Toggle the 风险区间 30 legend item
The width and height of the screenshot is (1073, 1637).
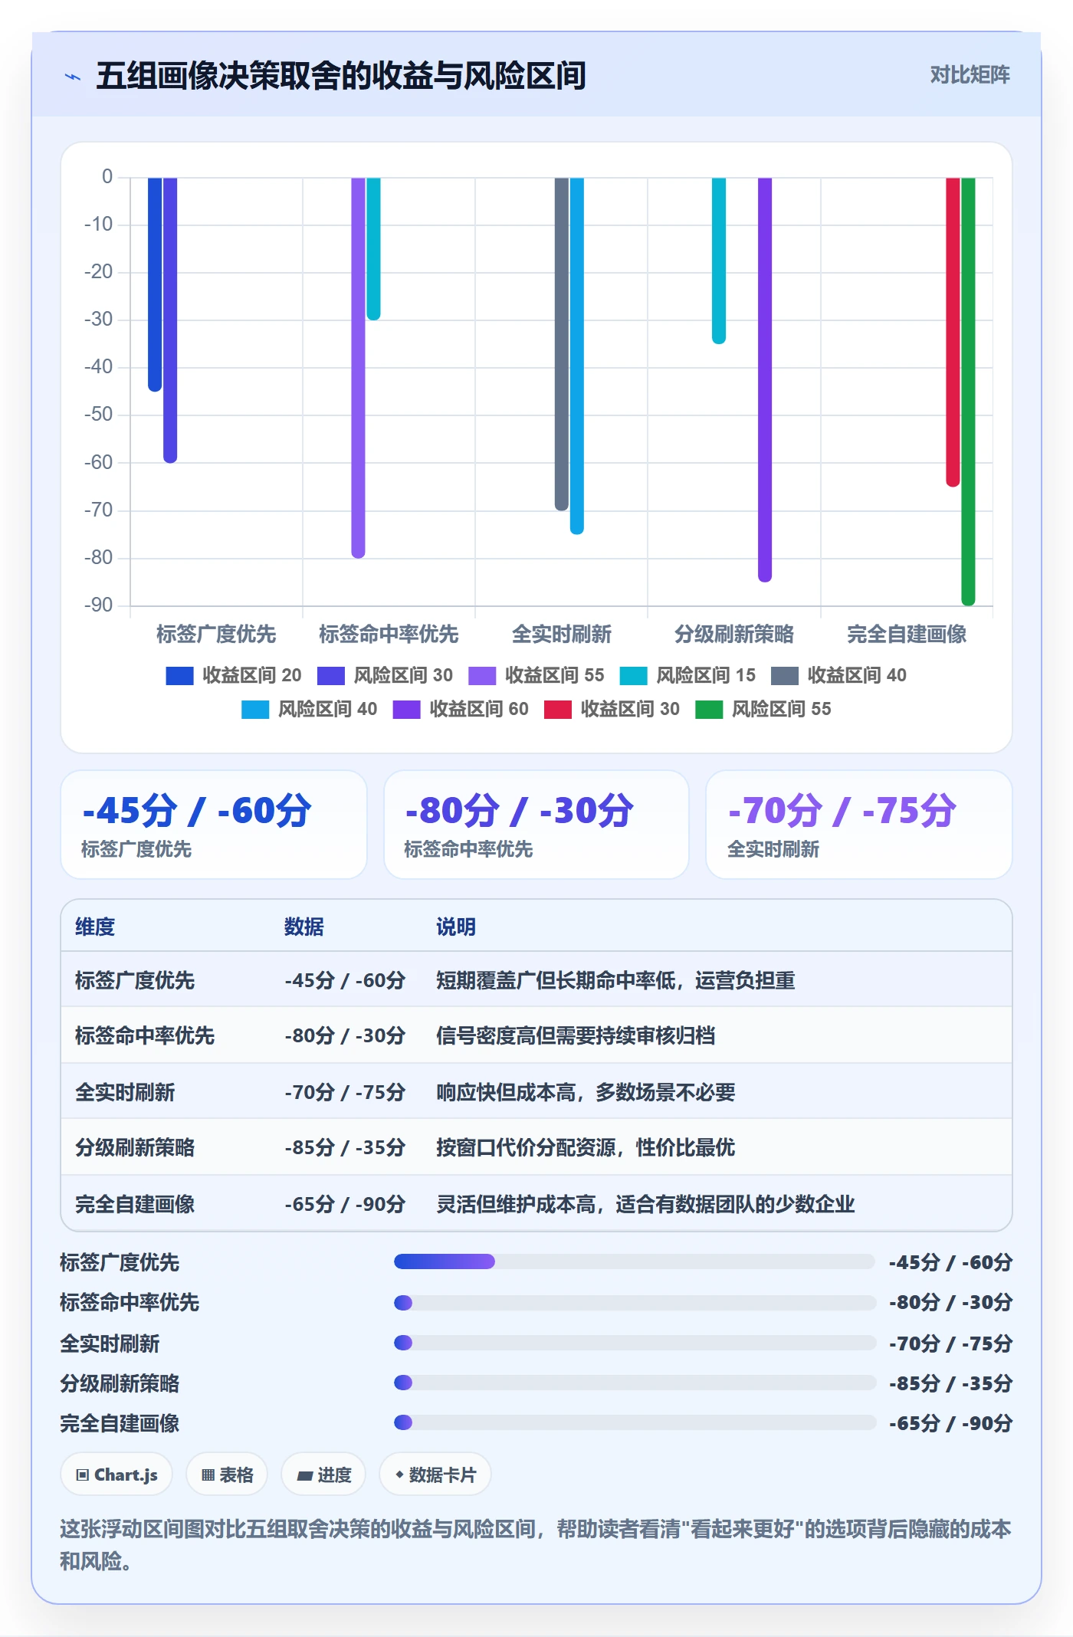[x=385, y=675]
